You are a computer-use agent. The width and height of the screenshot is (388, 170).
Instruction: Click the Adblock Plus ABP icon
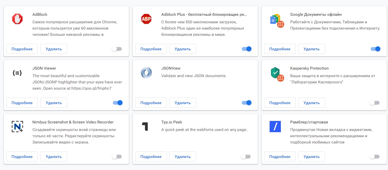click(x=146, y=19)
